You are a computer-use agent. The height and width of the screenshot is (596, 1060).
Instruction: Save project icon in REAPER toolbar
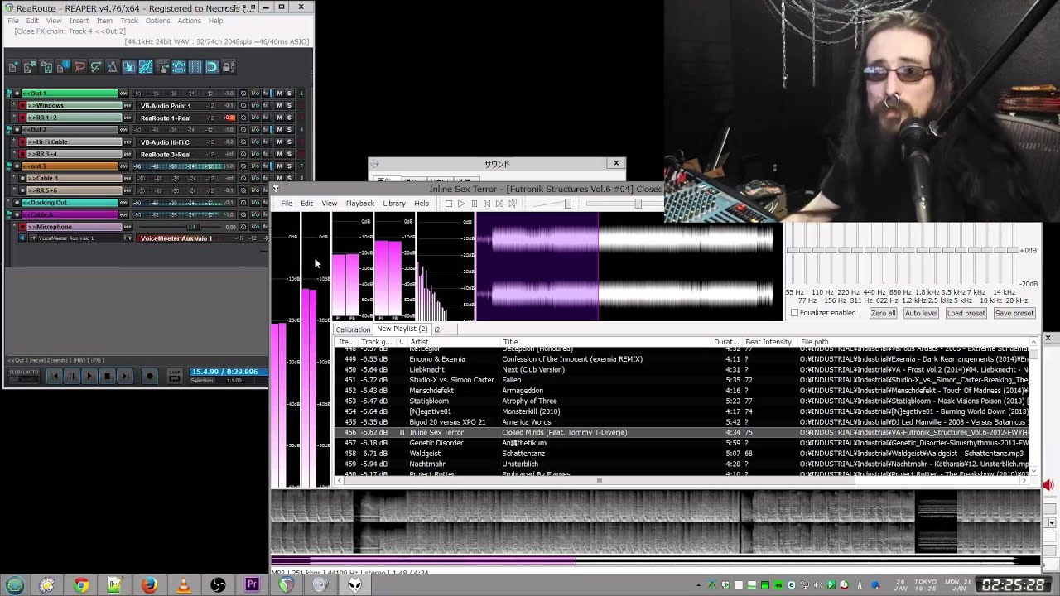(x=46, y=67)
